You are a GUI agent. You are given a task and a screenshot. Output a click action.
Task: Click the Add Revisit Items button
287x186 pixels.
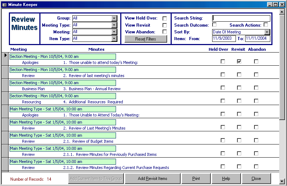[153, 179]
